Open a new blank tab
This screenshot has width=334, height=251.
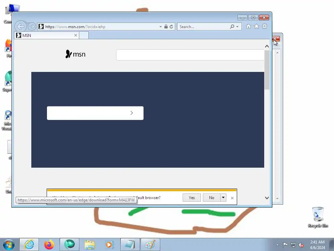pos(84,35)
